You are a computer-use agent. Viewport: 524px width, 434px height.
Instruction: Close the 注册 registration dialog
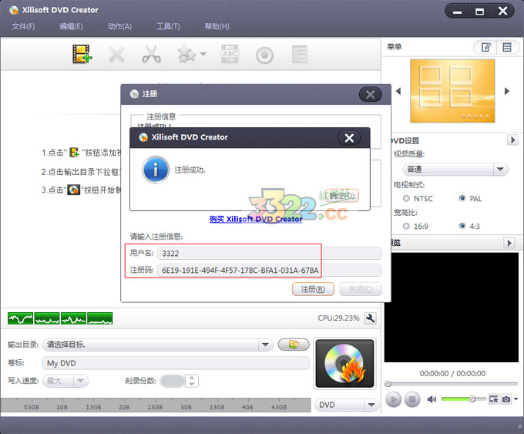click(371, 95)
